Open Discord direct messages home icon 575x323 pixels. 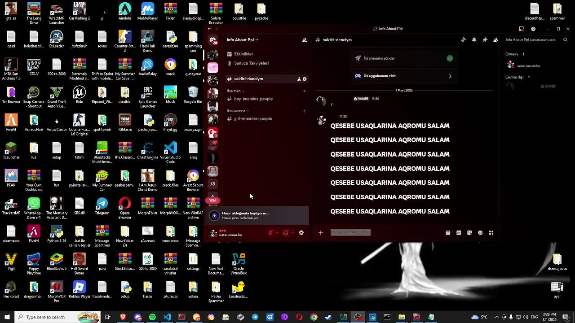[213, 40]
